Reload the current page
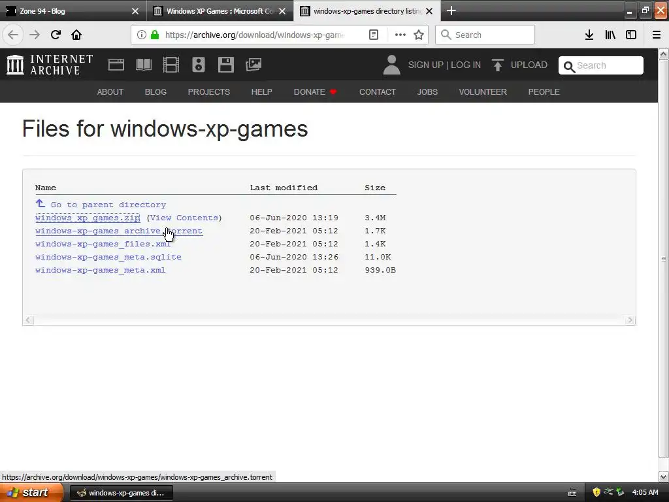This screenshot has width=669, height=502. pyautogui.click(x=56, y=35)
